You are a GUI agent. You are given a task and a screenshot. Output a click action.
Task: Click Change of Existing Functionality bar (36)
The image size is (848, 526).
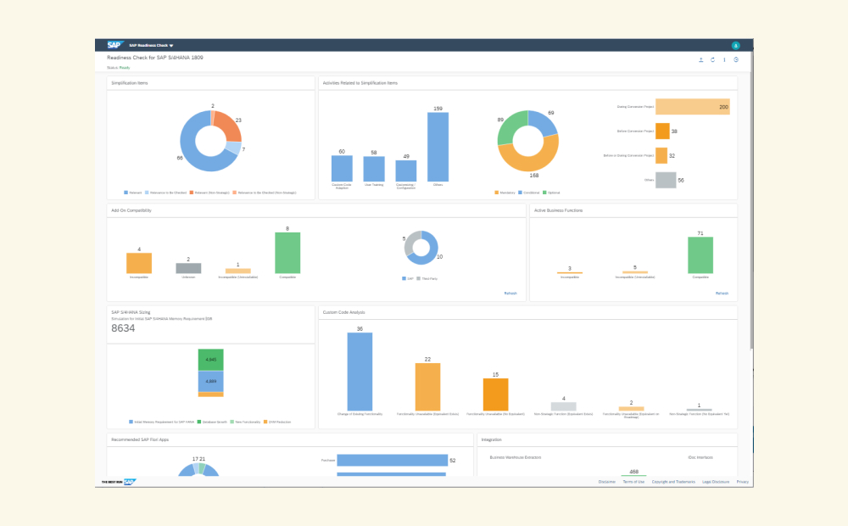360,372
